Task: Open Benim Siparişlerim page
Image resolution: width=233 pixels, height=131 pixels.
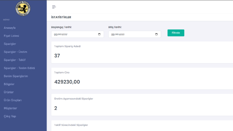Action: coord(16,76)
